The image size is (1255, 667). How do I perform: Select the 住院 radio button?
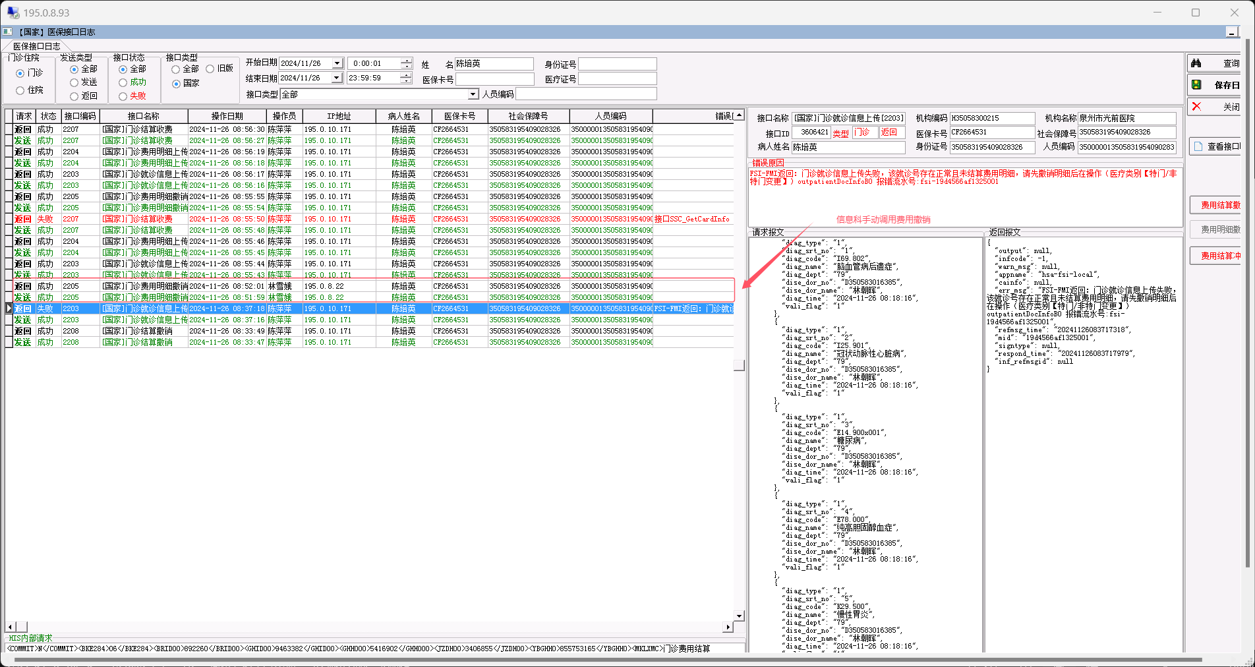point(20,90)
